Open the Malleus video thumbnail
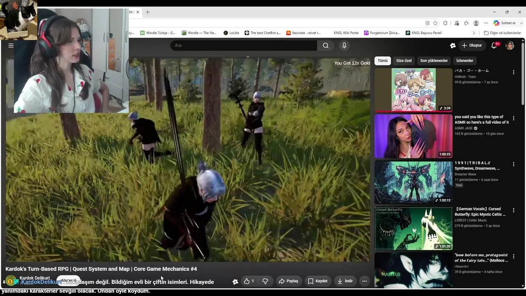 [x=413, y=271]
